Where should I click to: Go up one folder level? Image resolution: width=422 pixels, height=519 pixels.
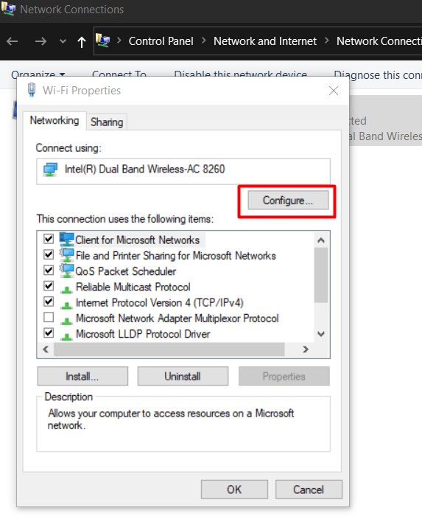[81, 42]
